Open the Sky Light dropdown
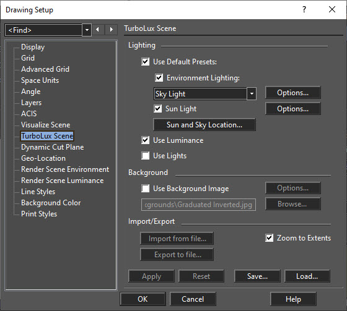347x311 pixels. pyautogui.click(x=252, y=93)
